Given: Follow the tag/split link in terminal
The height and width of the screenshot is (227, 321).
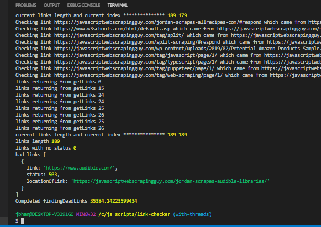Looking at the screenshot, I should pyautogui.click(x=119, y=35).
